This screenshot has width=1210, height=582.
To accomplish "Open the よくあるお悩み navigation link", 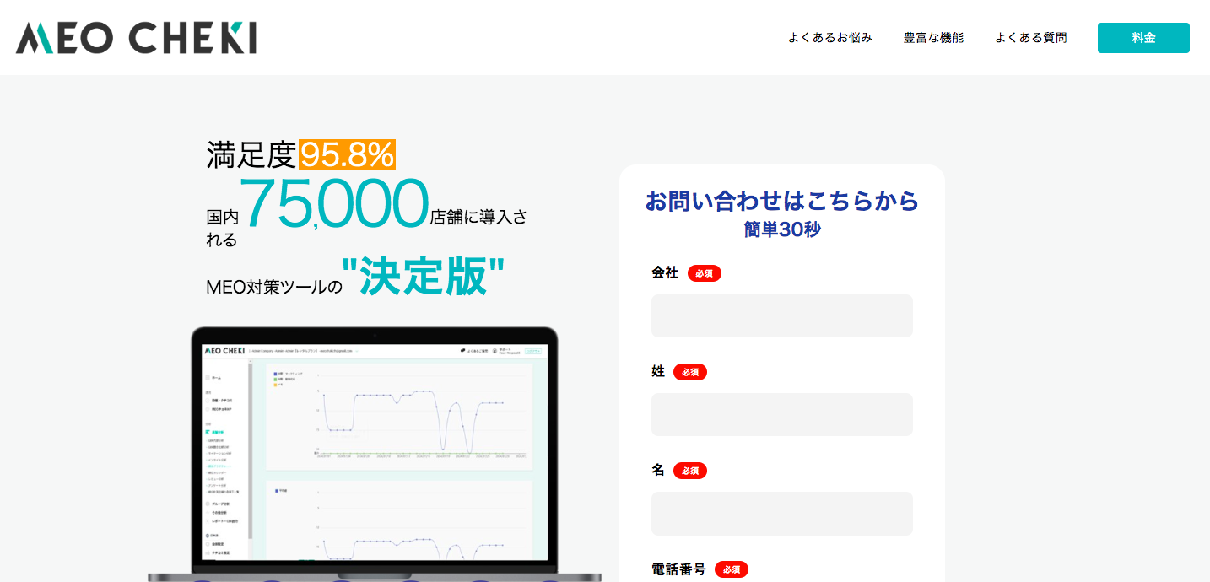I will coord(830,38).
